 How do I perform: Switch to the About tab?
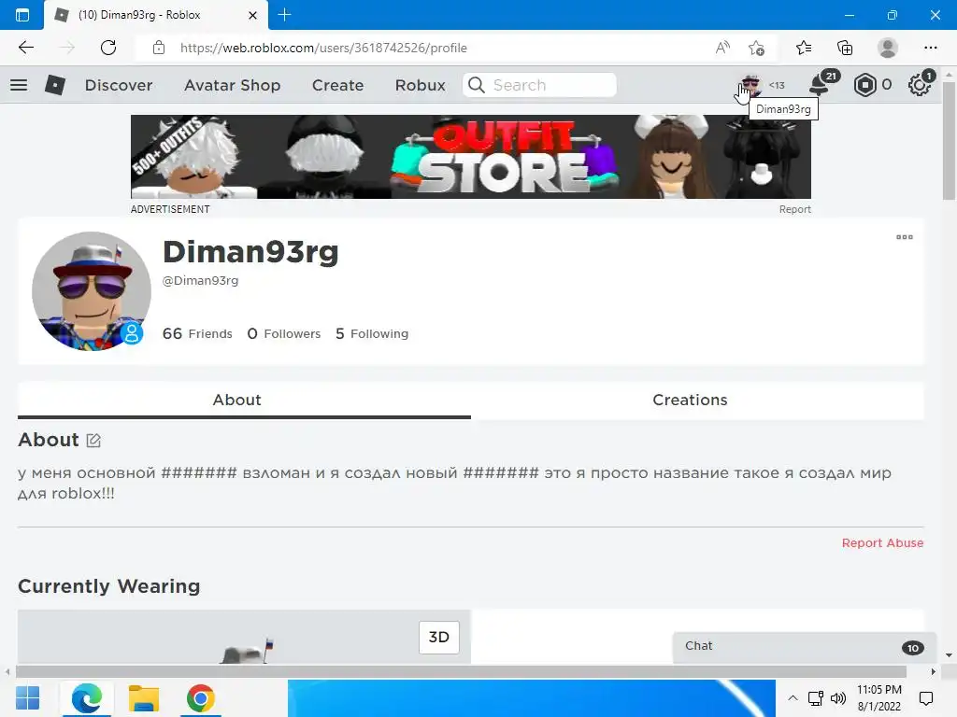coord(244,400)
